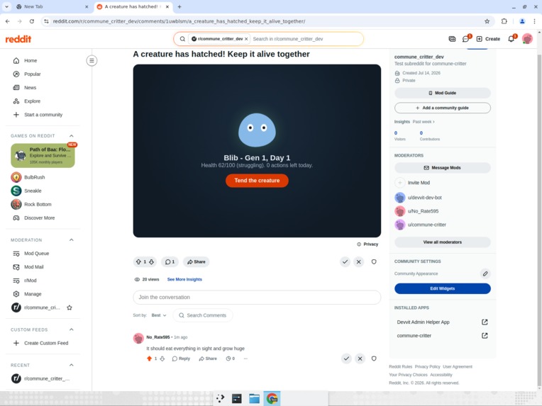Go to Popular in sidebar
Image resolution: width=542 pixels, height=406 pixels.
[x=43, y=74]
